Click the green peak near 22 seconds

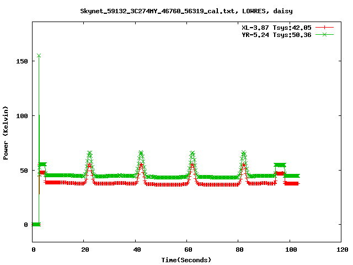(89, 153)
